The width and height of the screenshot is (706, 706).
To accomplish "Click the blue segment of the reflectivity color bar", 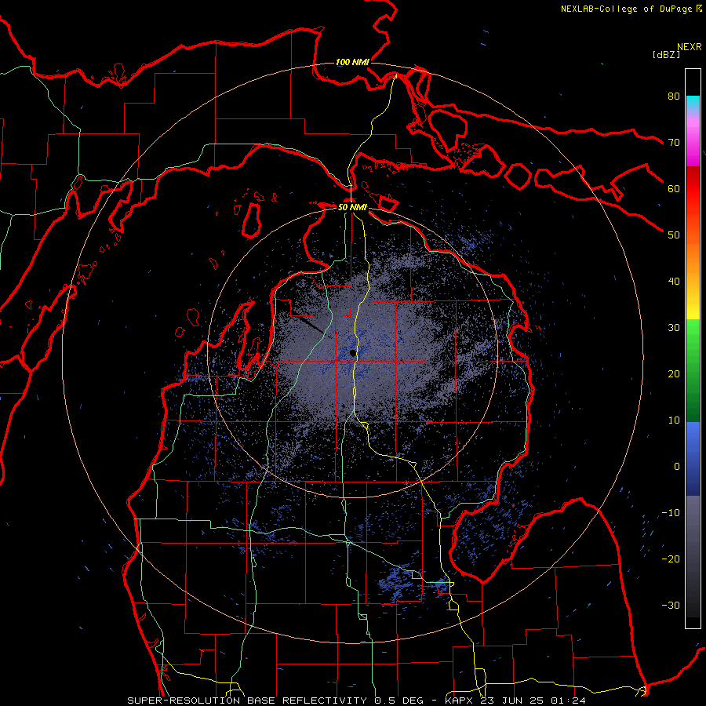I will coord(693,458).
